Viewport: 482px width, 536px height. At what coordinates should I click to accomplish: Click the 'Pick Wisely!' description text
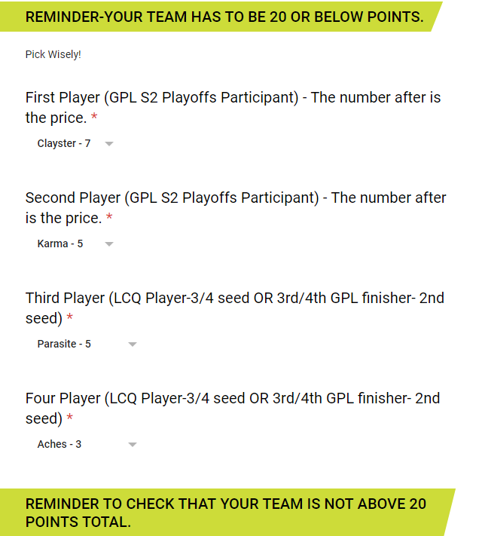[x=53, y=54]
